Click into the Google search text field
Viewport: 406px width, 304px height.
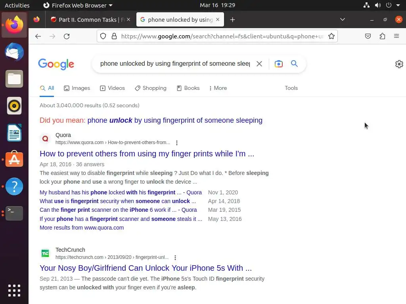[175, 64]
